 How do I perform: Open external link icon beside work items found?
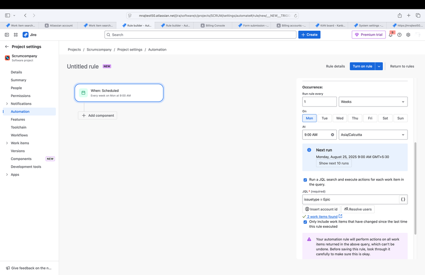tap(340, 216)
